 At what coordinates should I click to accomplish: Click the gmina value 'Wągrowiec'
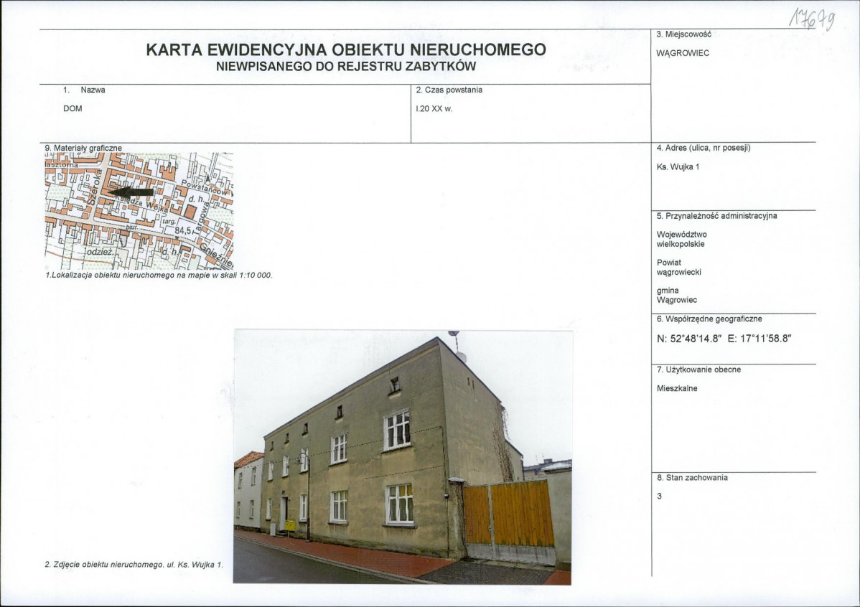pyautogui.click(x=677, y=300)
